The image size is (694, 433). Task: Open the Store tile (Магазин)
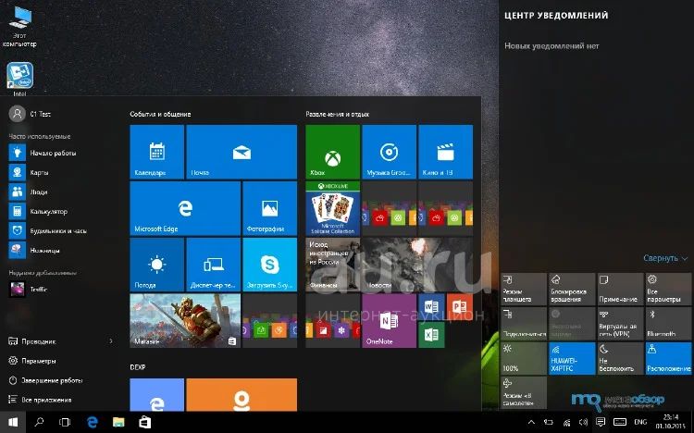[185, 320]
